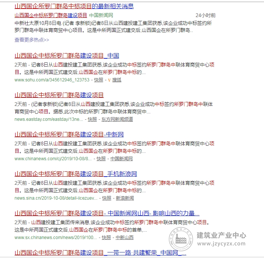This screenshot has width=264, height=258.
Task: Open result titled 山西国企中标所罗门群岛建设项目_手机新浪网
Action: (76, 174)
